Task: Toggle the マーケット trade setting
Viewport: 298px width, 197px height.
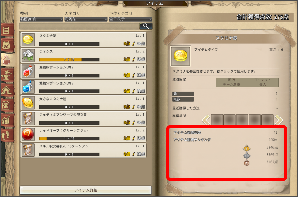Action: point(263,80)
